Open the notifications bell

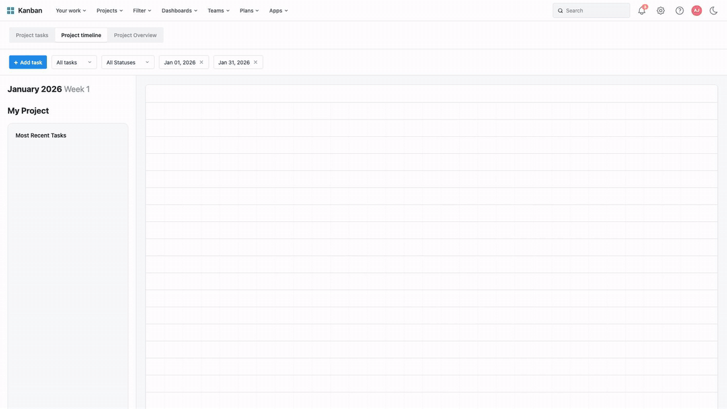click(642, 10)
